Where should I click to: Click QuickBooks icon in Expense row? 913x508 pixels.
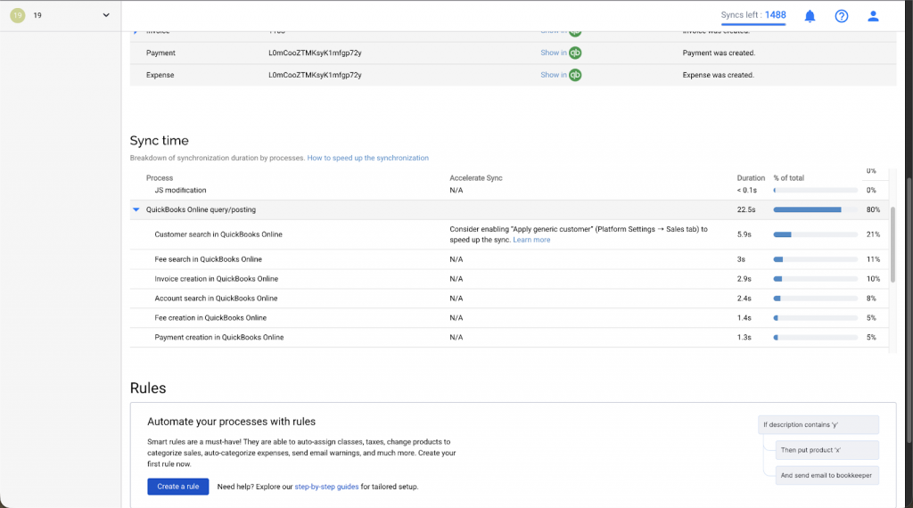(575, 75)
